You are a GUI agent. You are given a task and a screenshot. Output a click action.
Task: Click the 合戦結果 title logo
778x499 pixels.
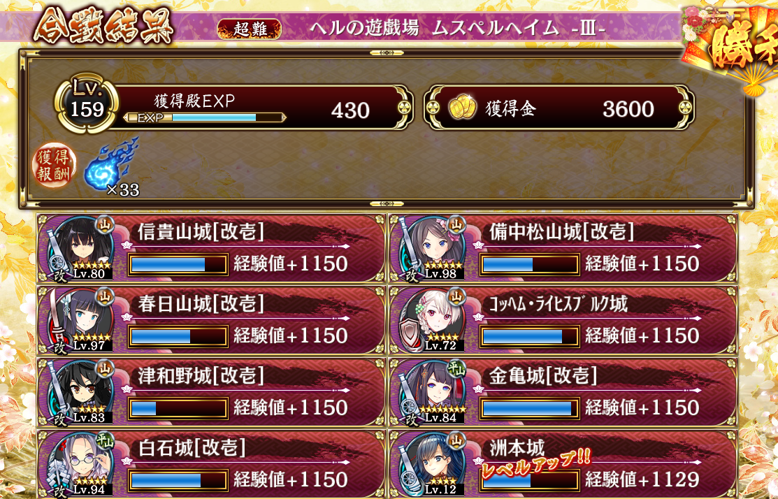coord(103,24)
